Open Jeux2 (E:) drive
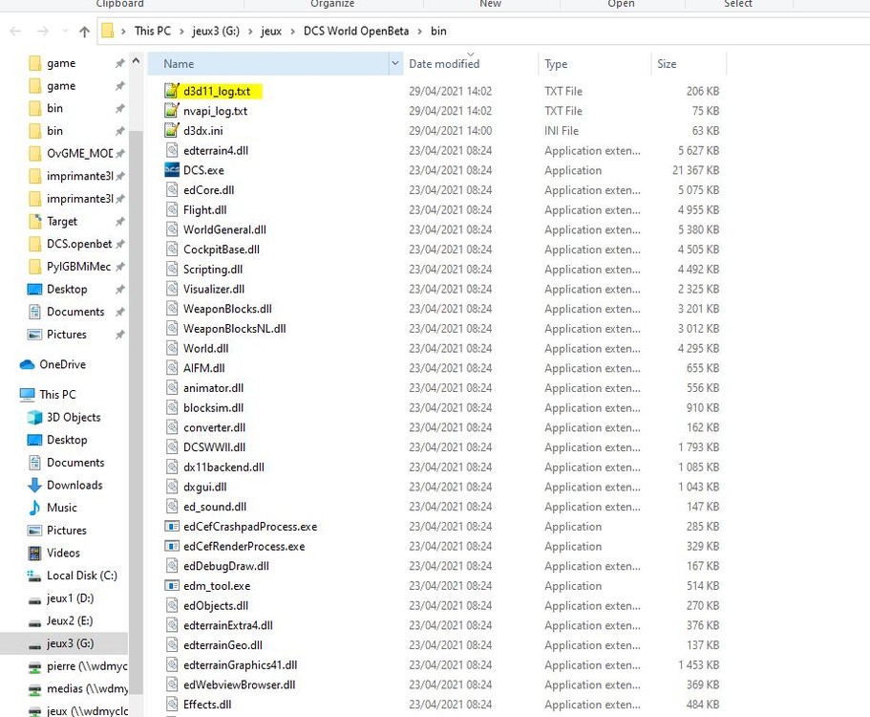Viewport: 870px width, 717px height. click(x=70, y=620)
